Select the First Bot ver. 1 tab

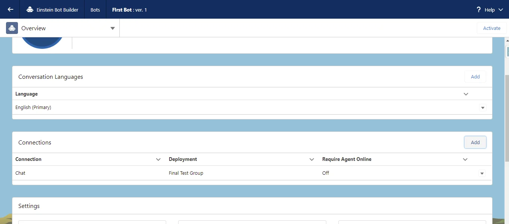(x=129, y=10)
